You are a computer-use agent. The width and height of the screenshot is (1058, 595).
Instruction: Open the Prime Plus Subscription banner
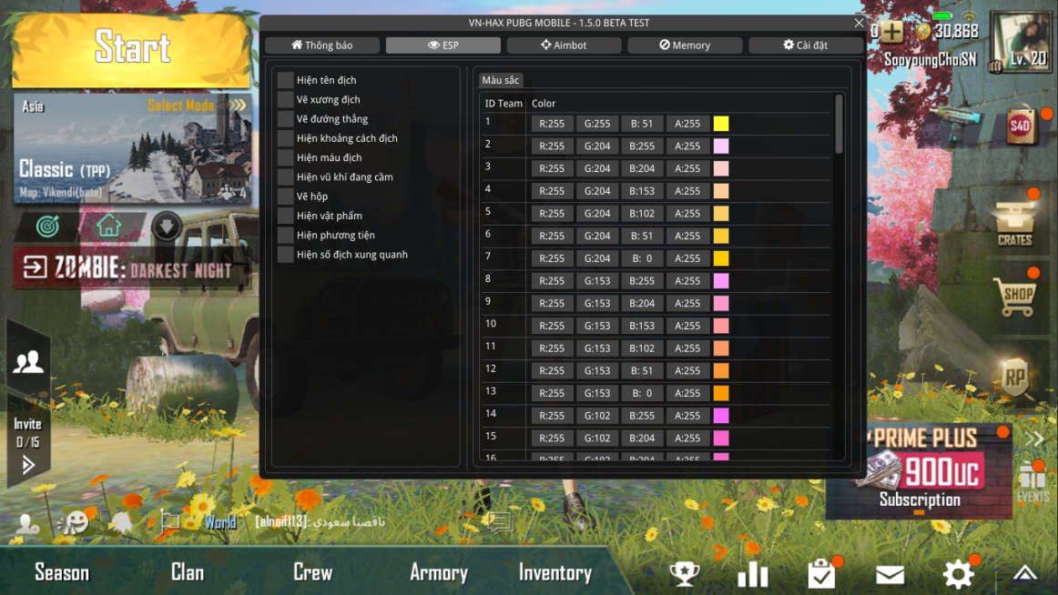click(919, 471)
